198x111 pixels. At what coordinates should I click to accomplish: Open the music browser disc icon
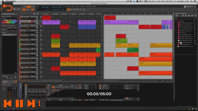[x=186, y=16]
